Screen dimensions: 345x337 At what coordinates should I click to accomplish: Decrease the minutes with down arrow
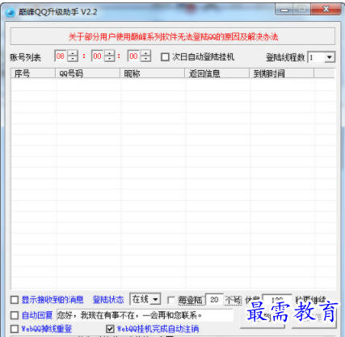point(110,59)
